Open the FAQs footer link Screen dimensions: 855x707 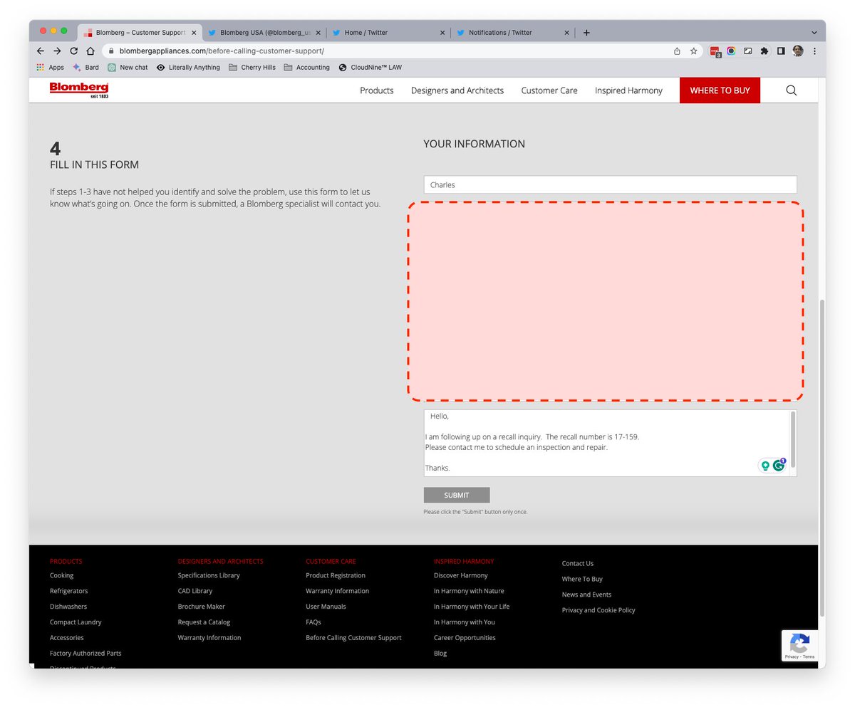coord(313,622)
